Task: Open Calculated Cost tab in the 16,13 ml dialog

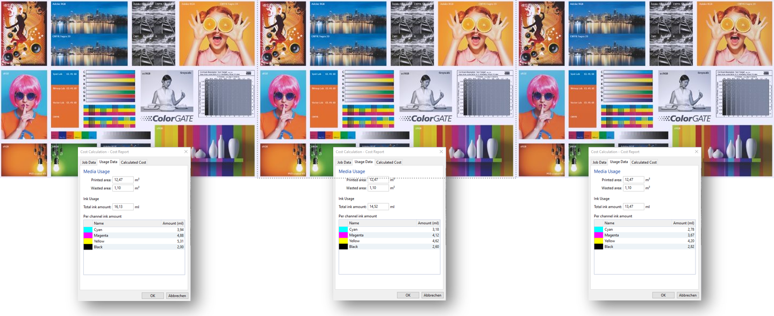Action: (133, 162)
